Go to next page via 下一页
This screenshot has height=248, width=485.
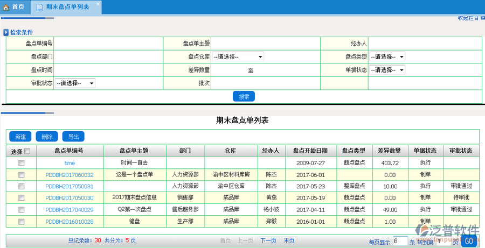(268, 240)
